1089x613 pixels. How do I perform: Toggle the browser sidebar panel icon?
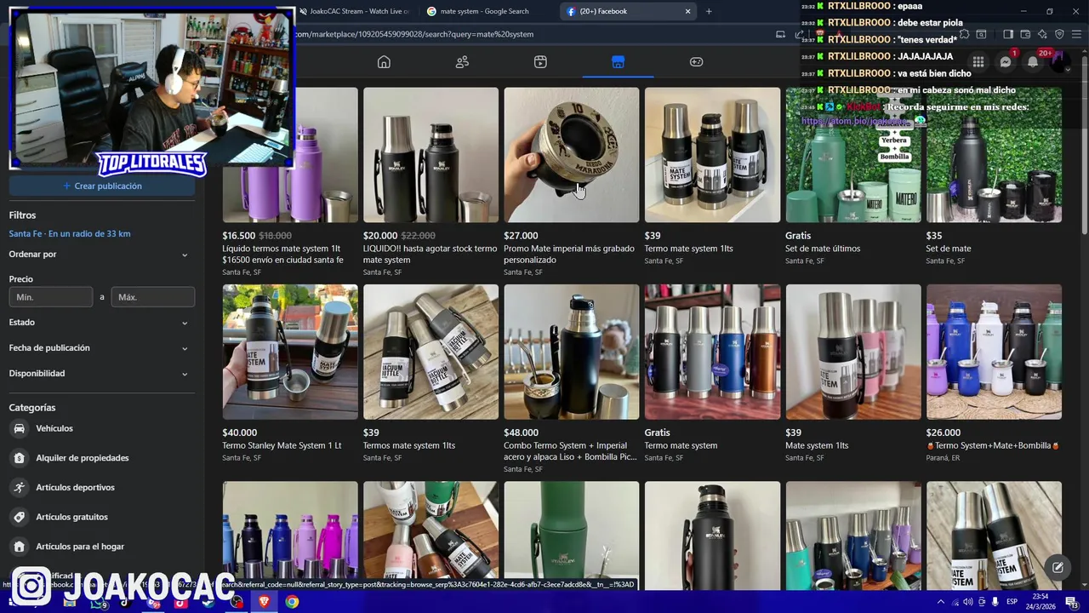[1008, 34]
